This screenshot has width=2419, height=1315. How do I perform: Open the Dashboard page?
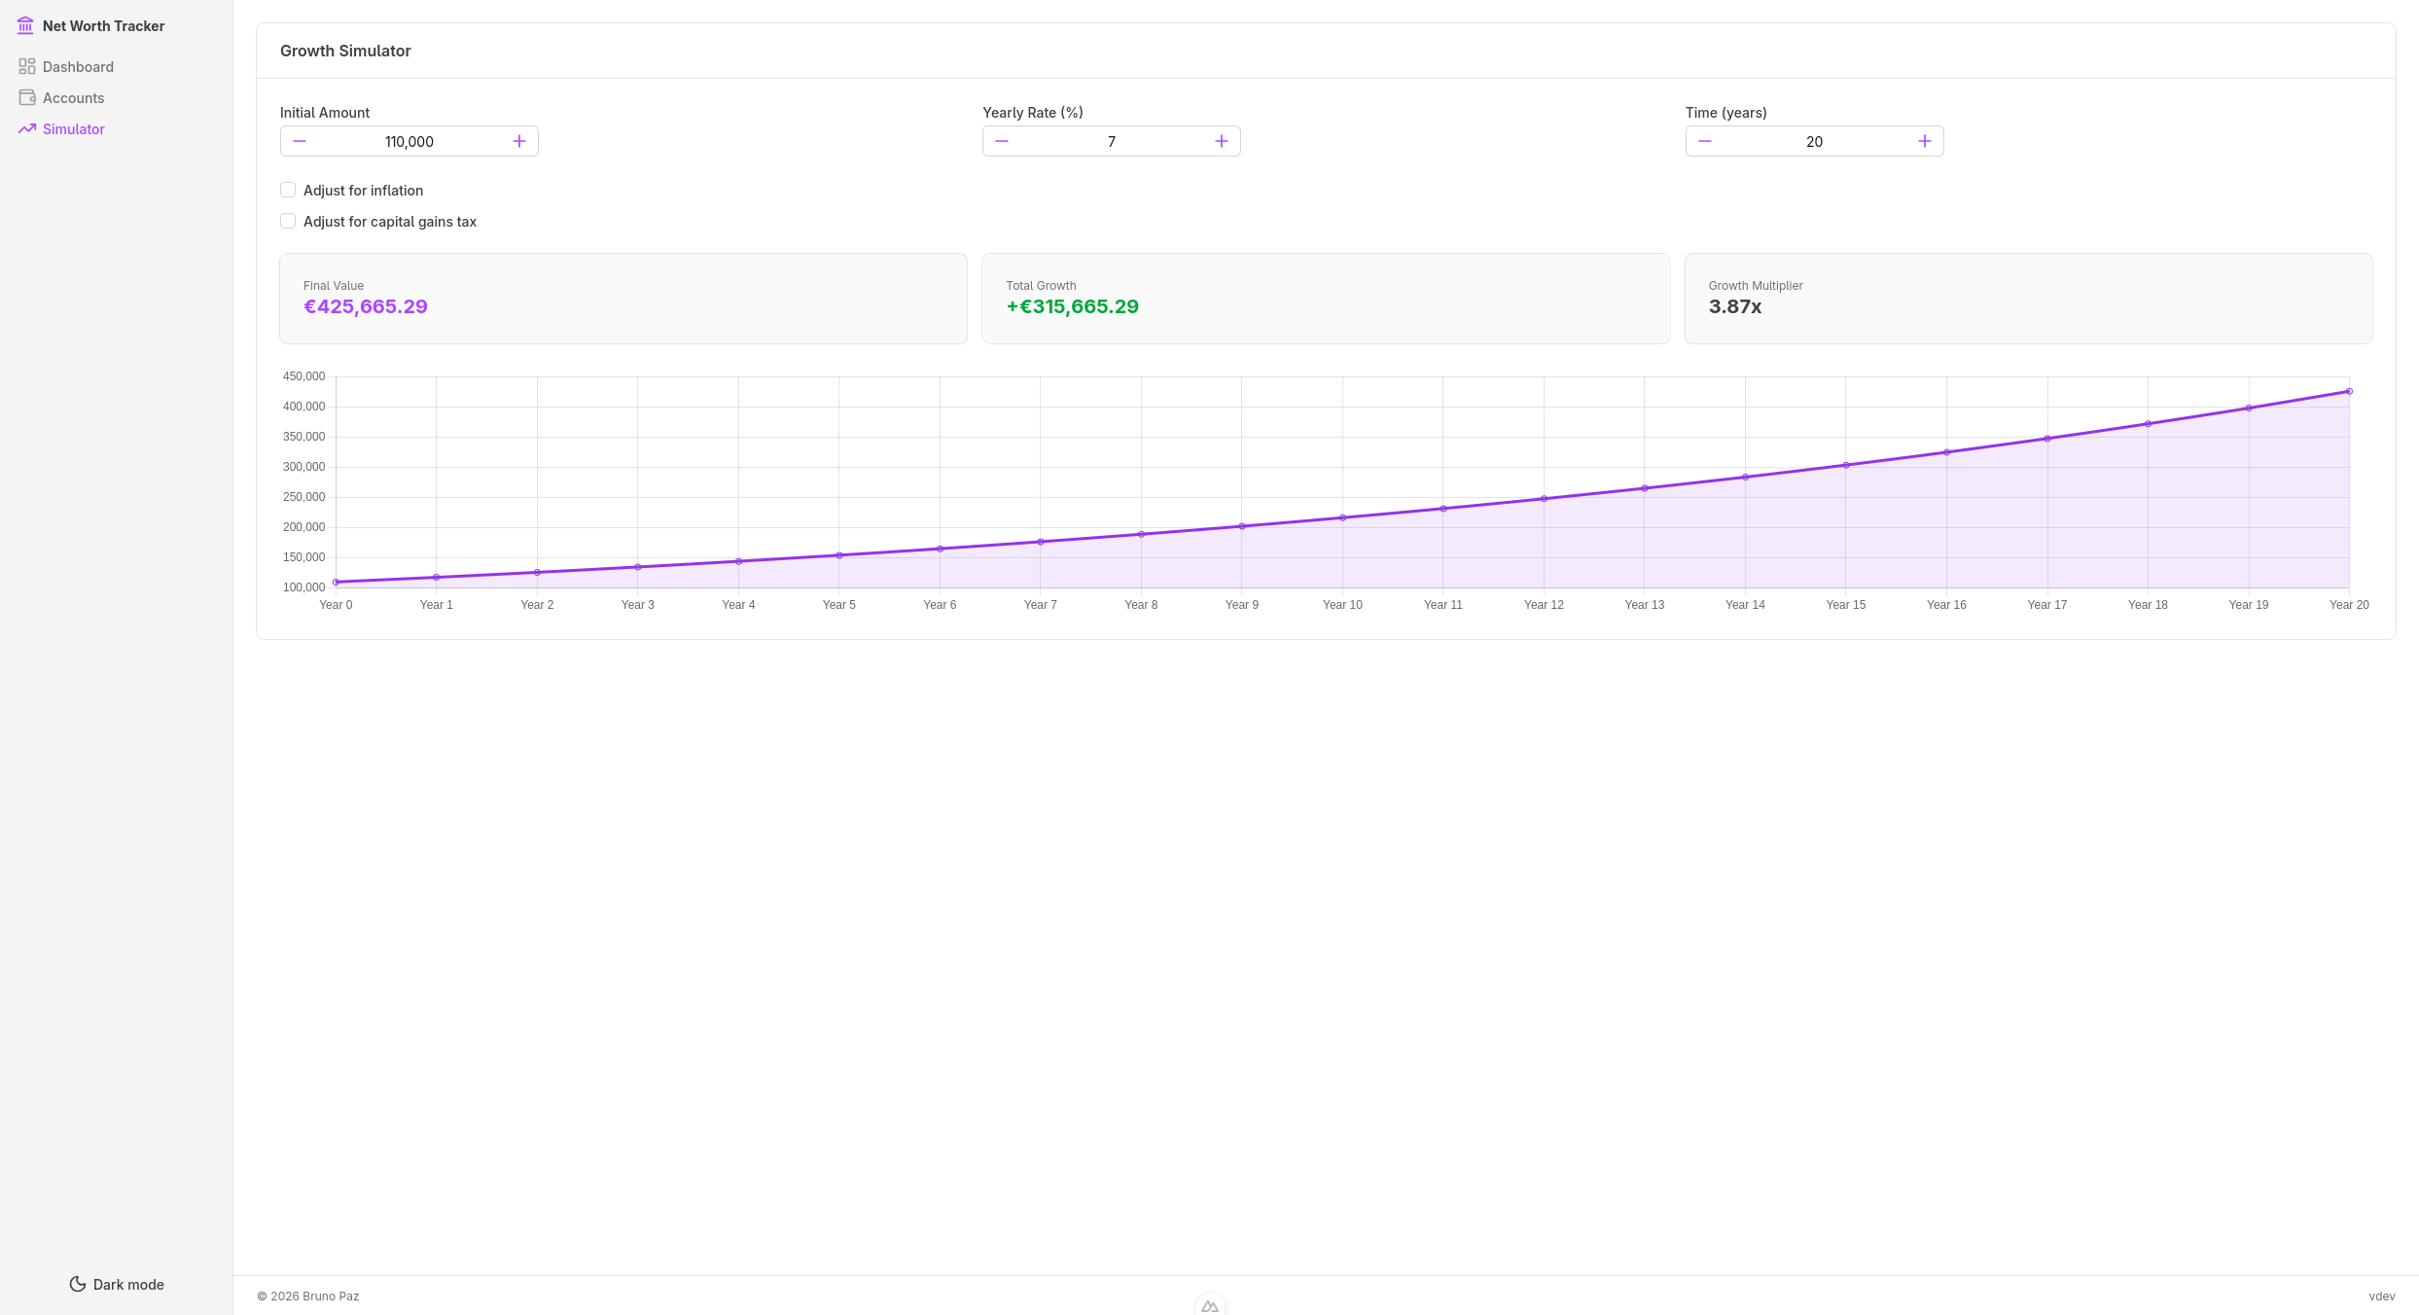(x=78, y=66)
